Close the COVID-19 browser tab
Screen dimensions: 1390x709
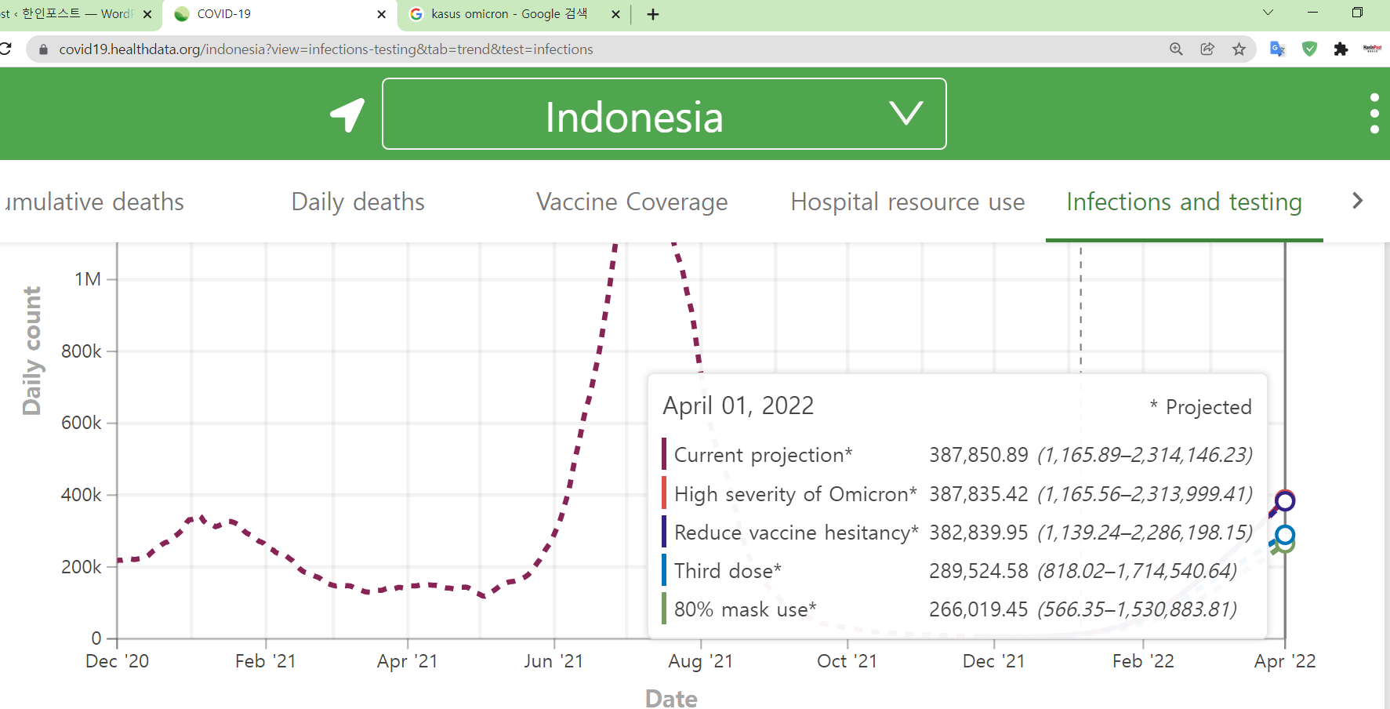[x=382, y=14]
